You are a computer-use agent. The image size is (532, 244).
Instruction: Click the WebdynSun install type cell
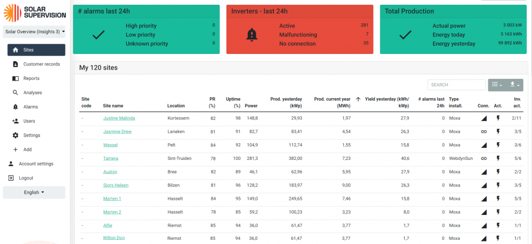460,158
